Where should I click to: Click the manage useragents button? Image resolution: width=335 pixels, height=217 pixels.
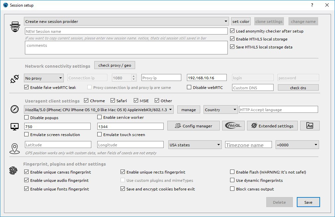click(189, 109)
